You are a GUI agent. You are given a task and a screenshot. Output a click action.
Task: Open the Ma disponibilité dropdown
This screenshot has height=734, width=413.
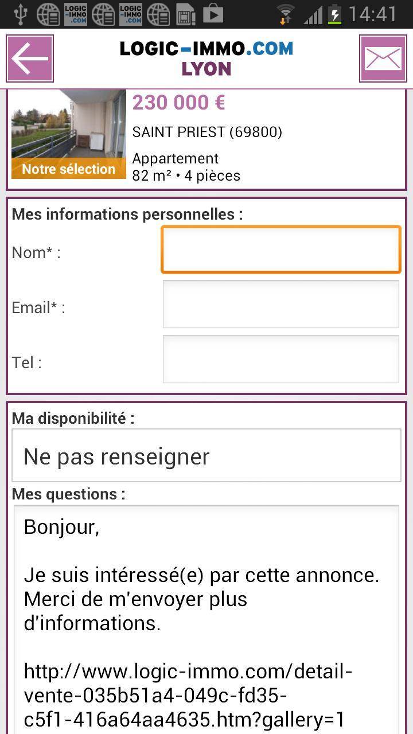pos(206,456)
